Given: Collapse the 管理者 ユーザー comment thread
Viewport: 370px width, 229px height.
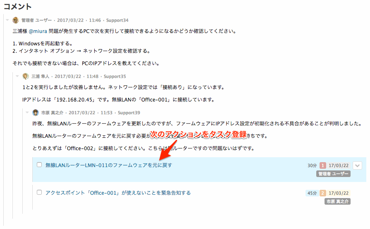Looking at the screenshot, I should coord(7,20).
